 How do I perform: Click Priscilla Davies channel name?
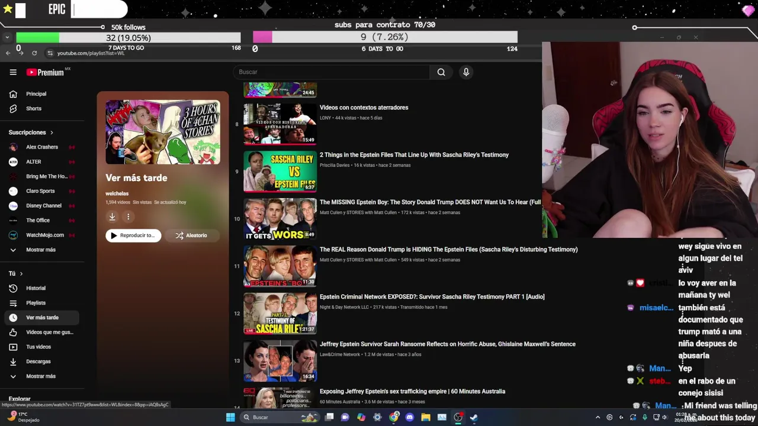click(335, 165)
